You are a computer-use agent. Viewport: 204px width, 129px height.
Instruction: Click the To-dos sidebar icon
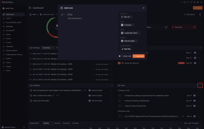click(x=4, y=42)
